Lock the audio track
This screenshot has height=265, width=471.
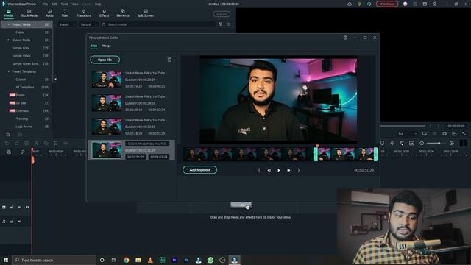click(12, 221)
